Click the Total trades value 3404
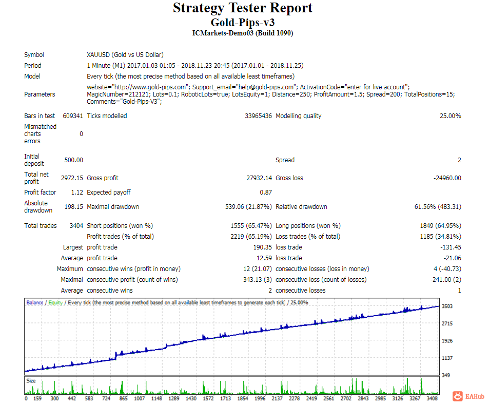Viewport: 489px width, 404px height. (76, 225)
